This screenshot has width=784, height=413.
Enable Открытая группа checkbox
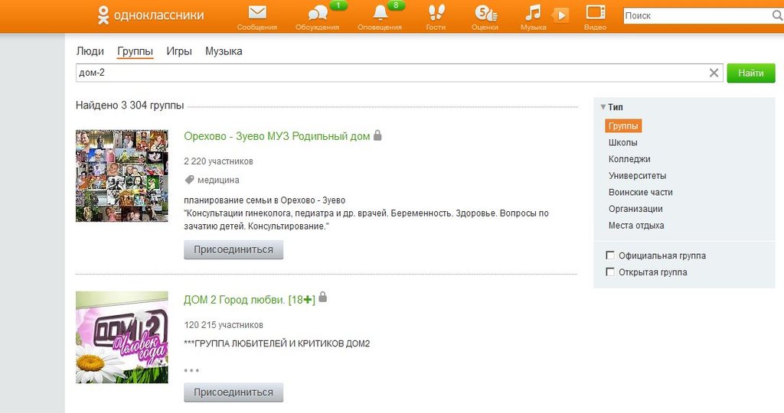pyautogui.click(x=610, y=272)
